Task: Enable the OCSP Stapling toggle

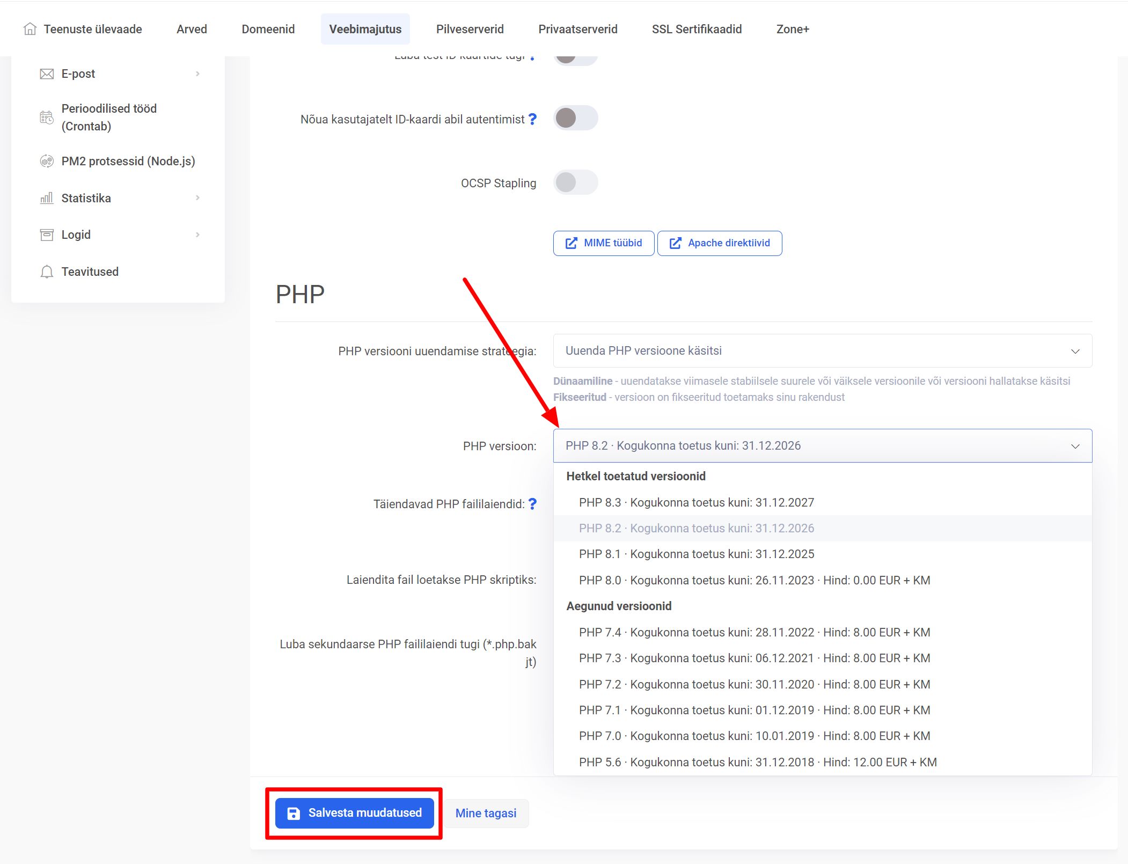Action: coord(575,182)
